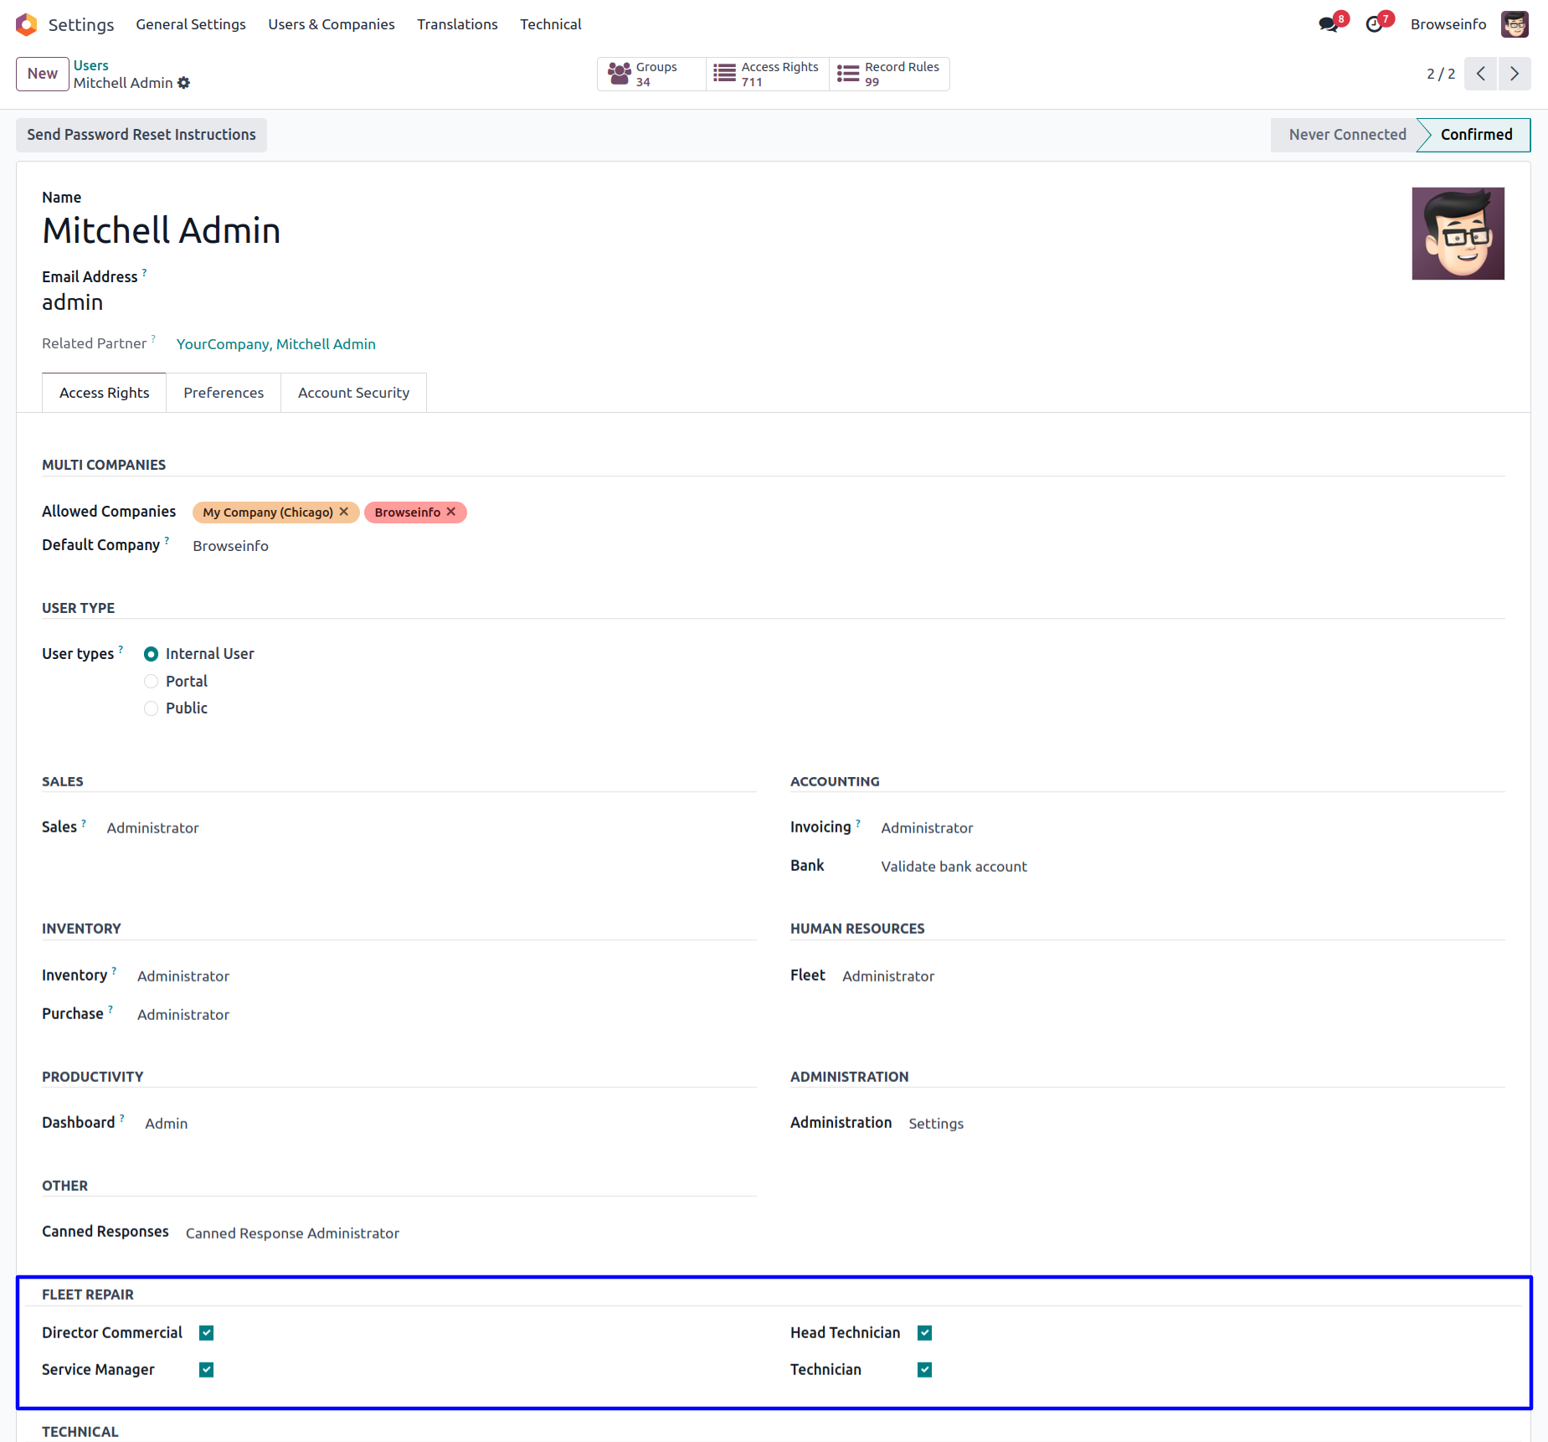
Task: Go to the next user record arrow
Action: [x=1515, y=74]
